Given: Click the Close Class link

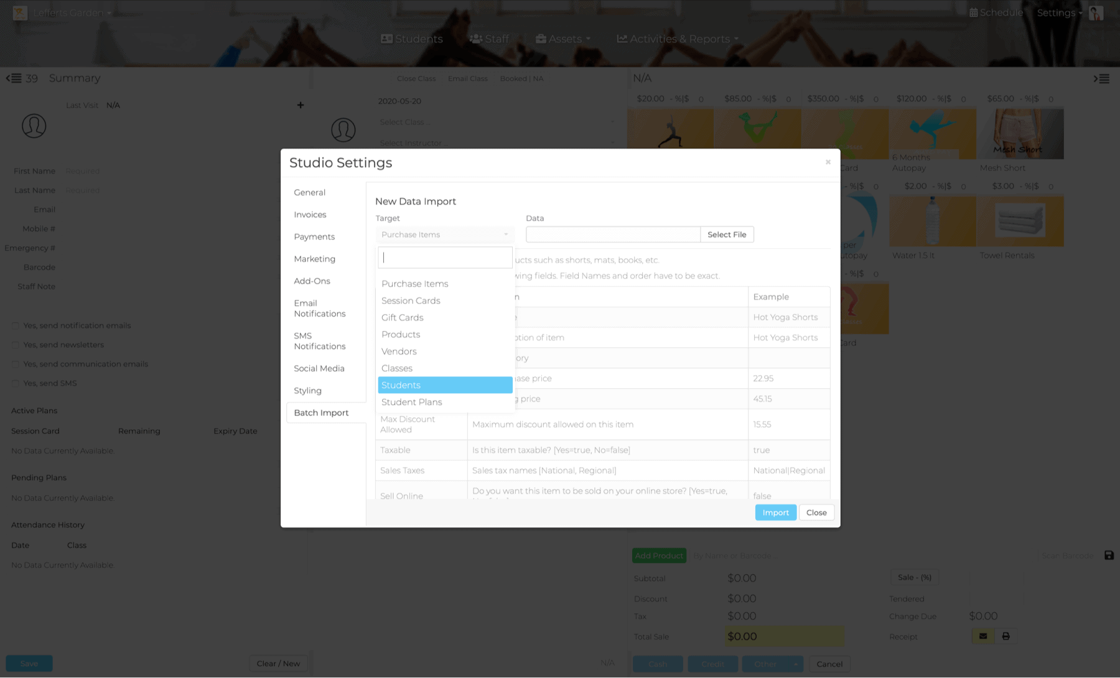Looking at the screenshot, I should 416,79.
